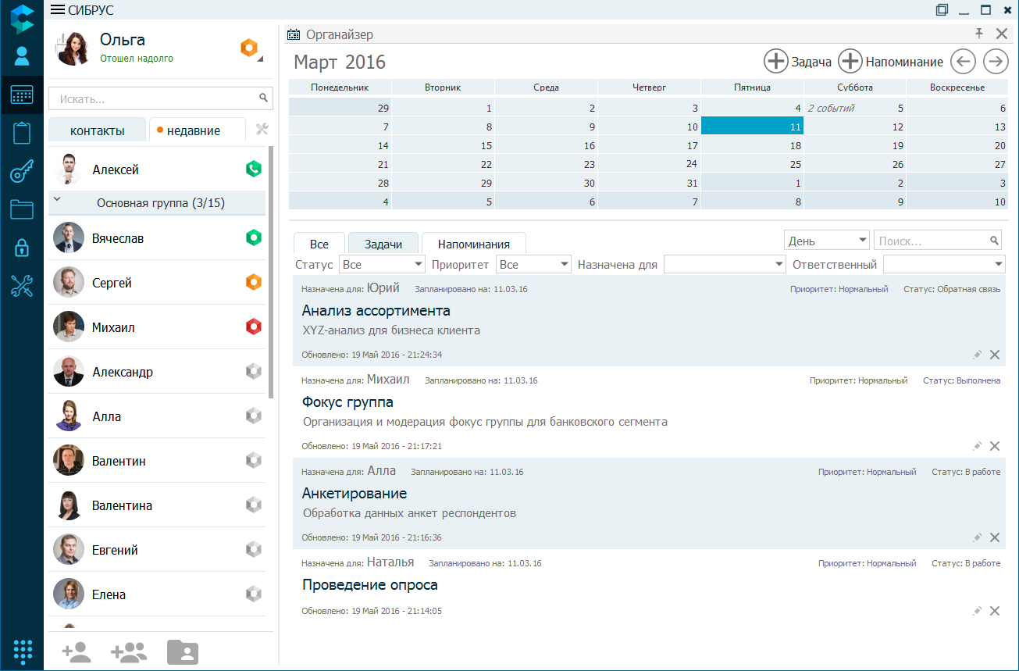Click the add Задача button
The image size is (1019, 671).
(x=797, y=62)
